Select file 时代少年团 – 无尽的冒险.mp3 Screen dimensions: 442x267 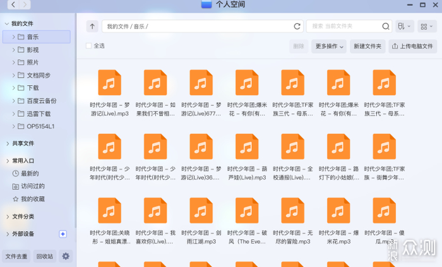click(x=292, y=221)
